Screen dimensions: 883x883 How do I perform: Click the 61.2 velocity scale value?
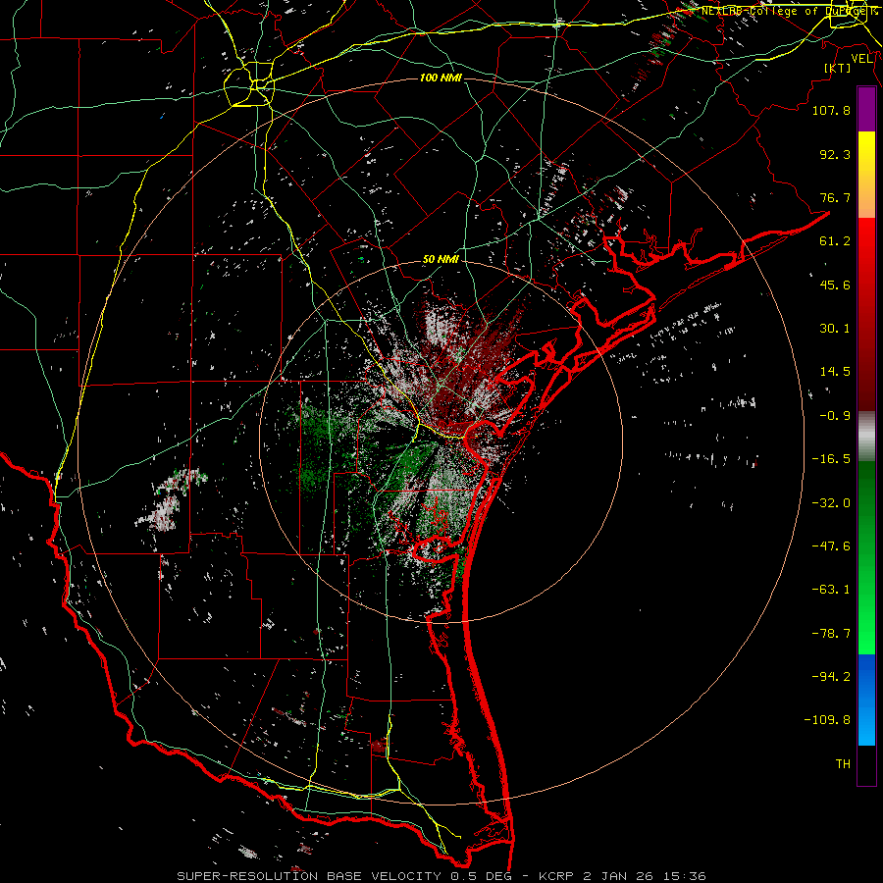[x=835, y=241]
